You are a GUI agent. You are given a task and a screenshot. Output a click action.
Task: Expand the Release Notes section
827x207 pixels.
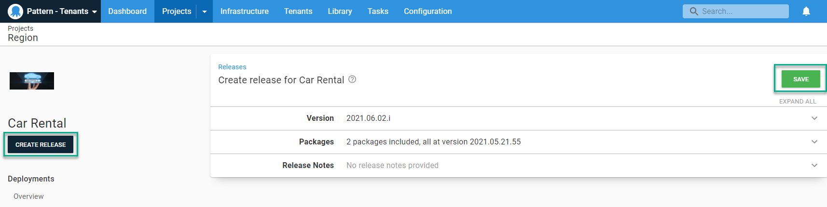point(814,166)
